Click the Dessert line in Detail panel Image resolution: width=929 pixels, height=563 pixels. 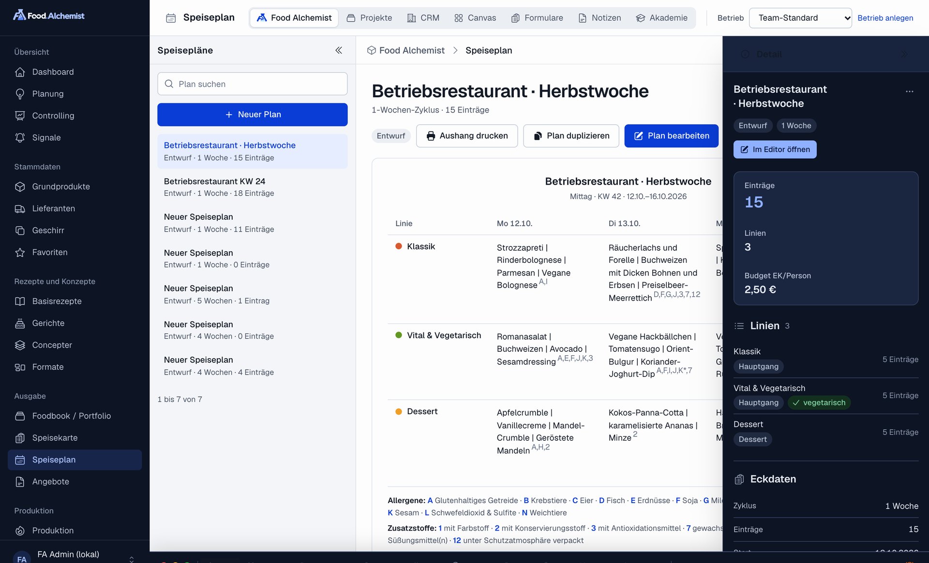point(826,432)
